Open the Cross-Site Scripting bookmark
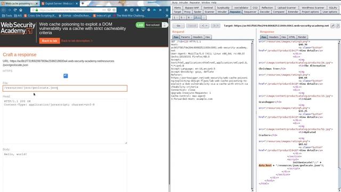Screen dimensions: 341x192 click(x=40, y=15)
